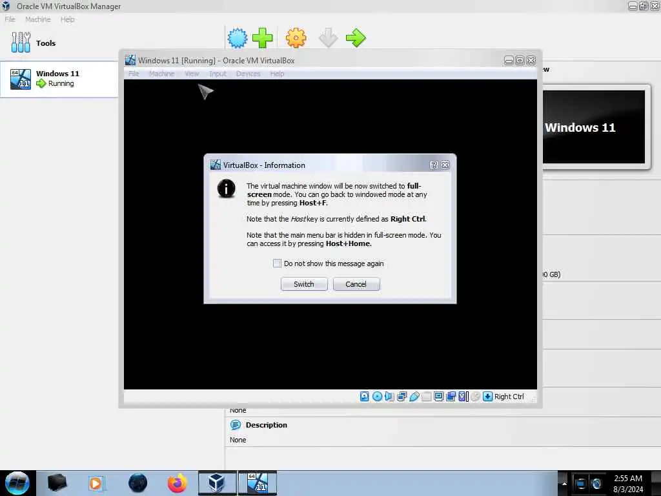Close the VirtualBox Information dialog with X
Viewport: 661px width, 496px height.
445,165
